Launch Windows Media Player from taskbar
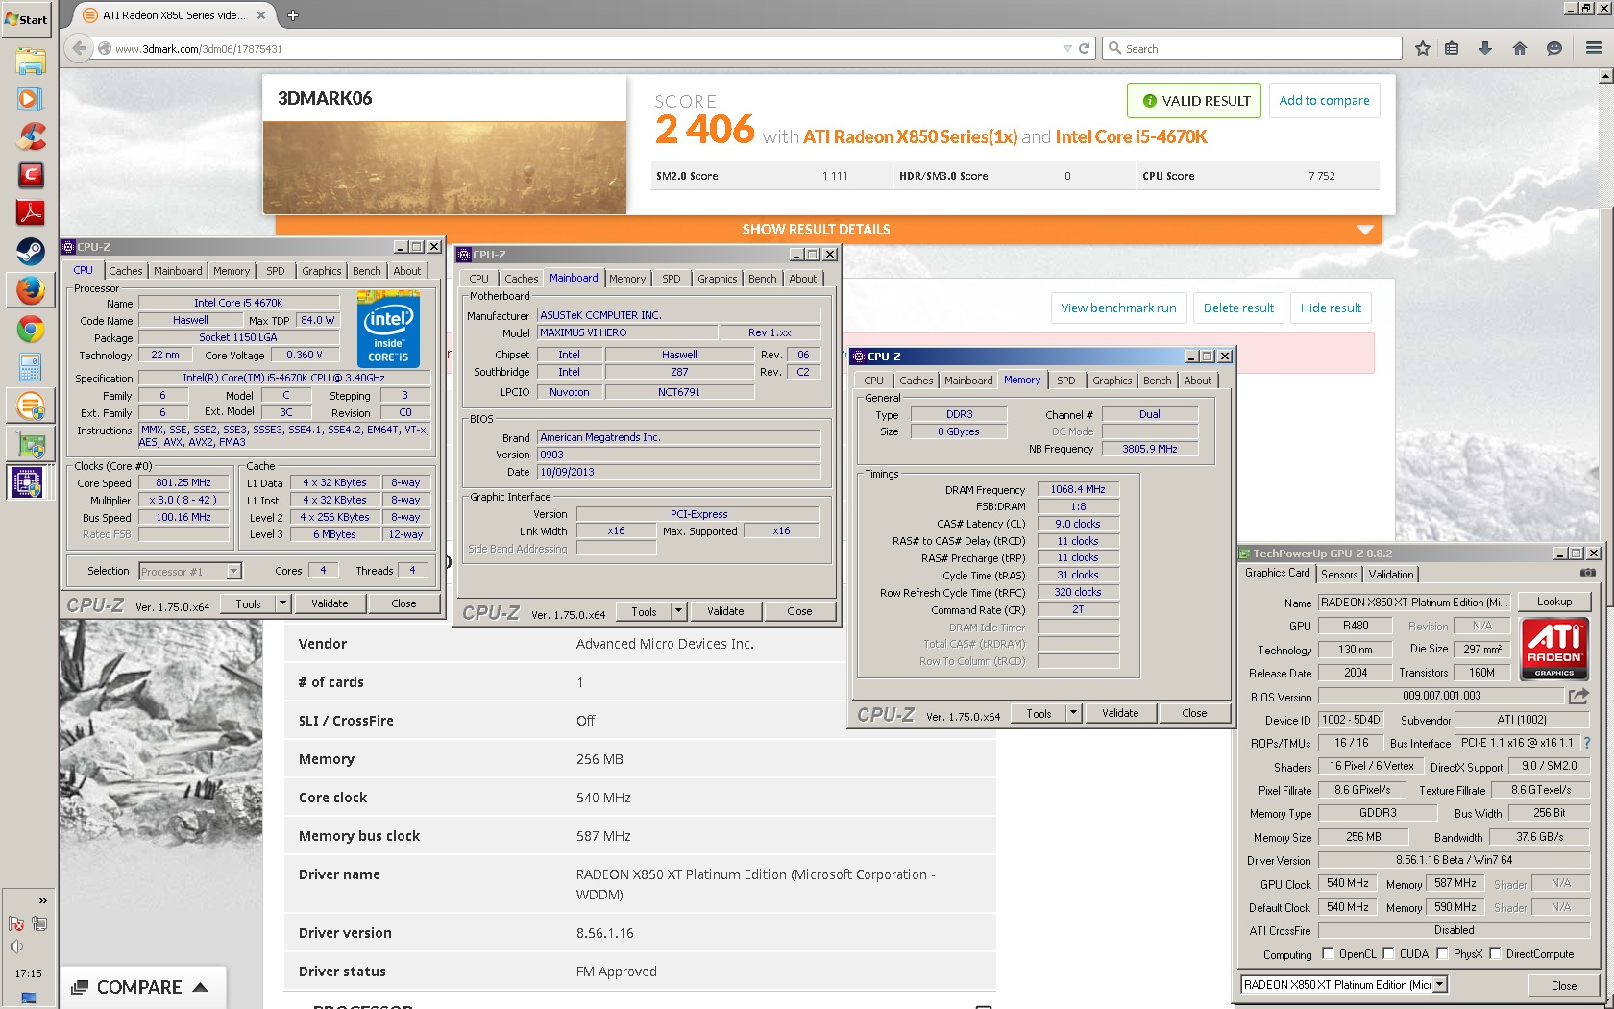 pyautogui.click(x=30, y=99)
